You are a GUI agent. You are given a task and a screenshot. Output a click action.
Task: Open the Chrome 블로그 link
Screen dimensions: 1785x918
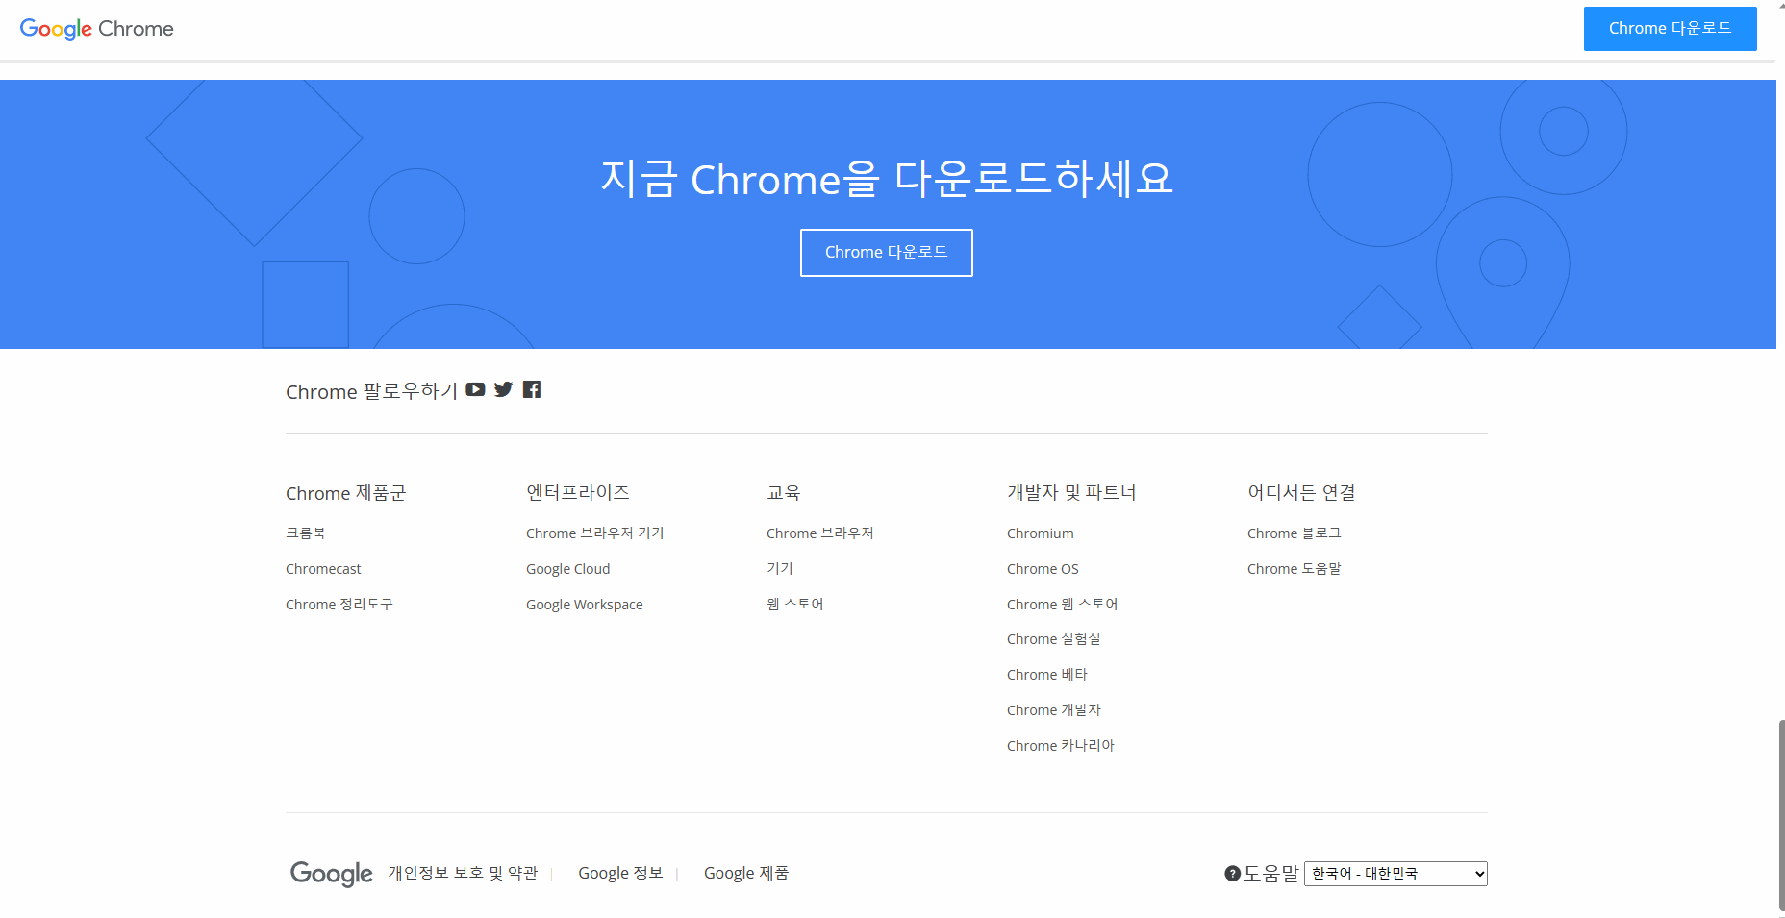[1293, 533]
